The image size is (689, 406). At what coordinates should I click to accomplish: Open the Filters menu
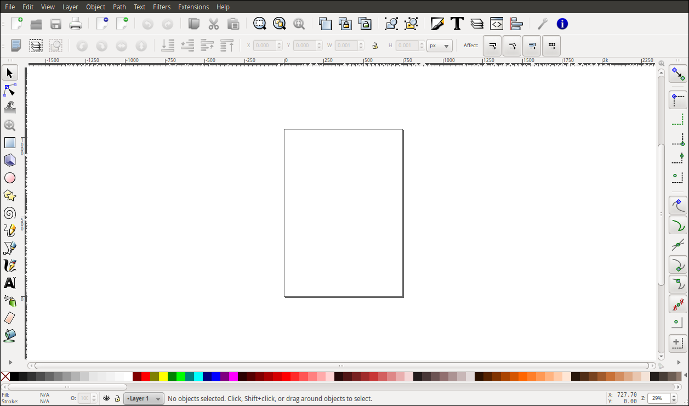[162, 7]
